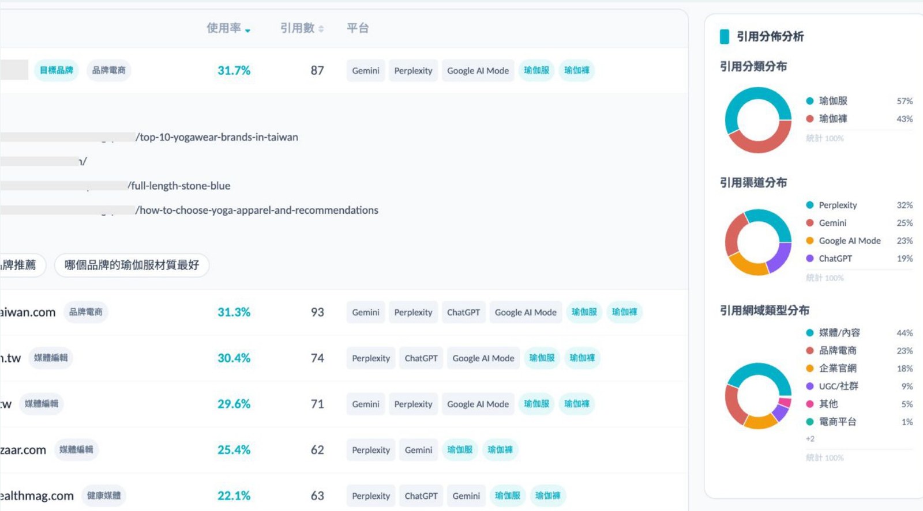Select 品牌電商 tag in 31.7% row
Viewport: 923px width, 511px height.
(109, 70)
